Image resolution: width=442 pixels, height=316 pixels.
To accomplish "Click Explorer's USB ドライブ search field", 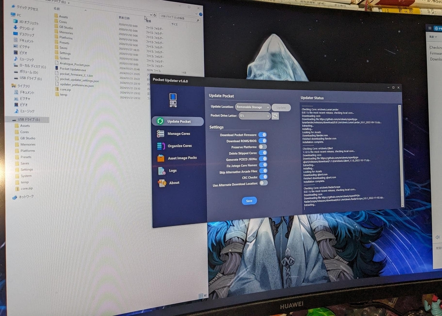I will pyautogui.click(x=180, y=19).
